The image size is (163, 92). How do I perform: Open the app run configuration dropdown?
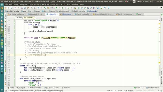[x=51, y=8]
